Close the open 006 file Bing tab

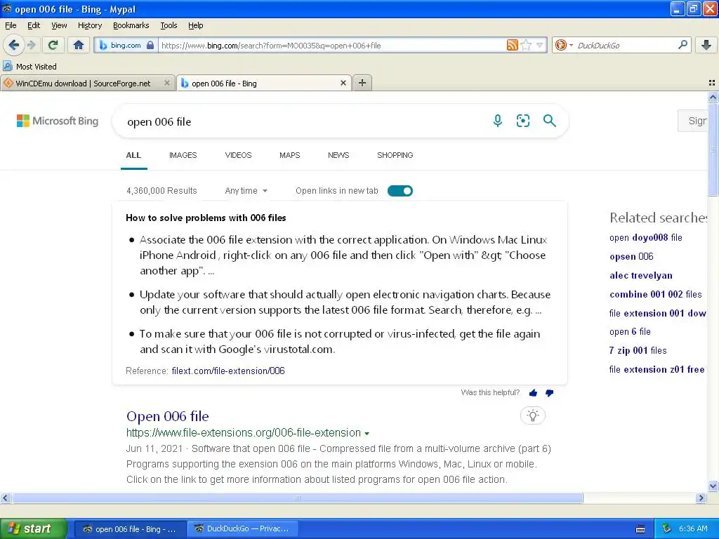click(x=343, y=83)
